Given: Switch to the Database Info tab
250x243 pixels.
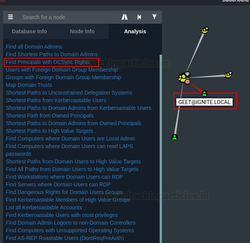Looking at the screenshot, I should (29, 31).
